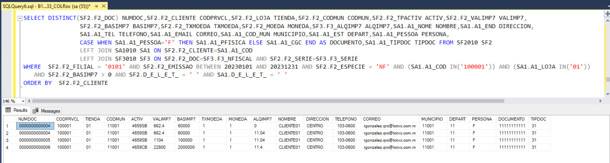The image size is (610, 163).
Task: Place cursor on the CASE keyword
Action: pos(87,43)
